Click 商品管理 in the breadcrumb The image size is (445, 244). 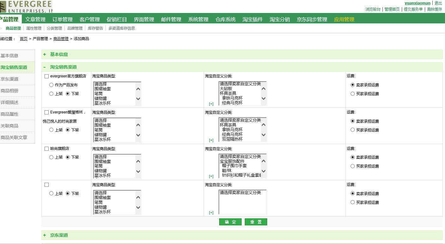pyautogui.click(x=61, y=39)
